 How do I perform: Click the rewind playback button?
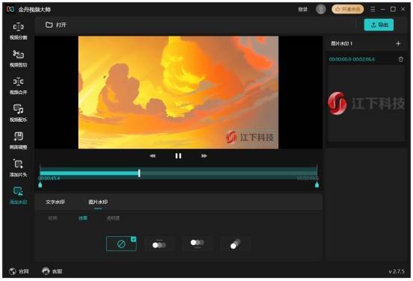coord(152,156)
